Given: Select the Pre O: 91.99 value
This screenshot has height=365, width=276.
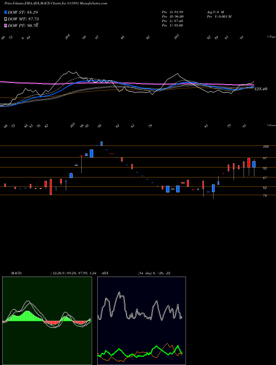Looking at the screenshot, I should [173, 12].
